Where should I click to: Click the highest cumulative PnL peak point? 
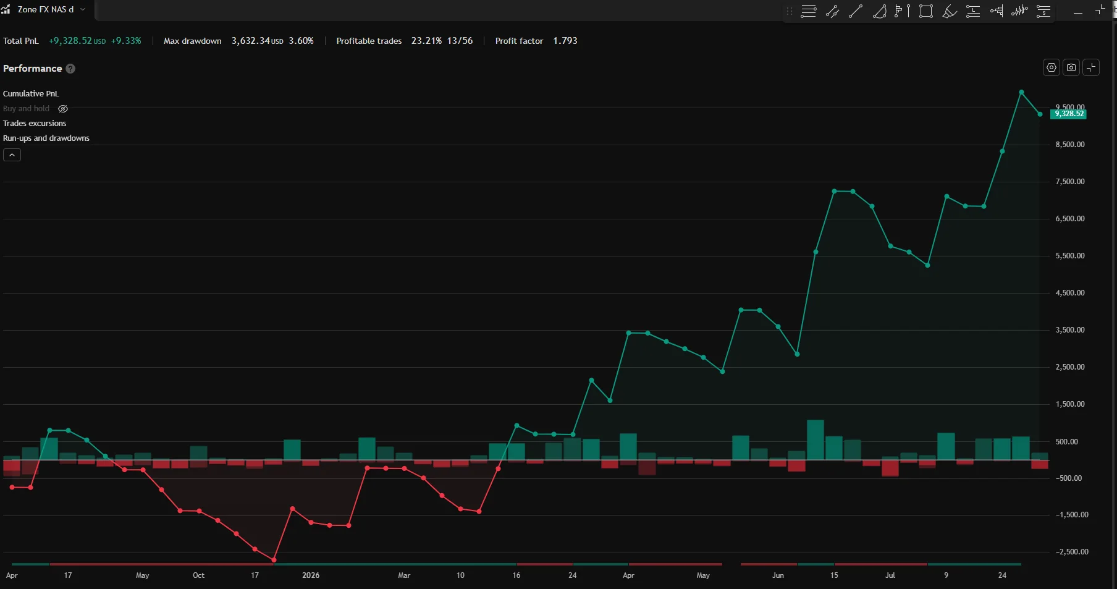click(1021, 92)
